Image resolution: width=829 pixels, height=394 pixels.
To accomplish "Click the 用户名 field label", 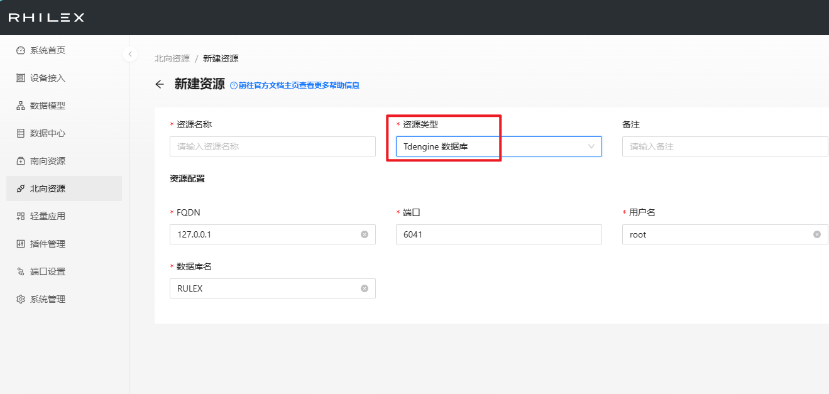I will pyautogui.click(x=642, y=212).
